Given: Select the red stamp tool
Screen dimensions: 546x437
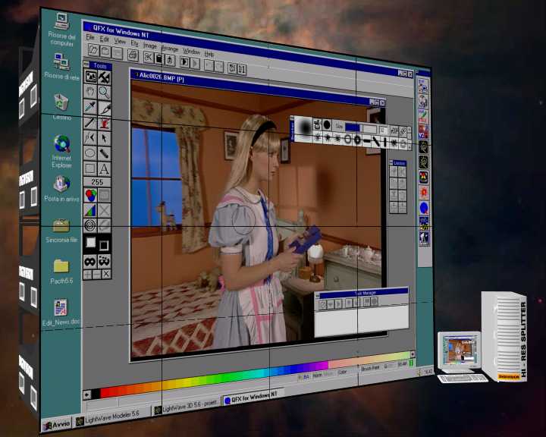Looking at the screenshot, I should point(104,123).
